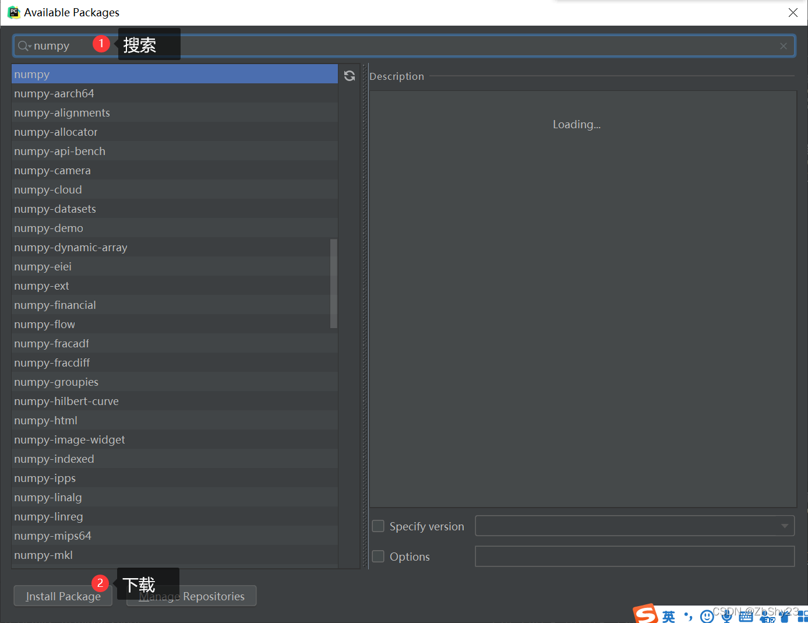Toggle the Sogou English input mode

point(668,616)
